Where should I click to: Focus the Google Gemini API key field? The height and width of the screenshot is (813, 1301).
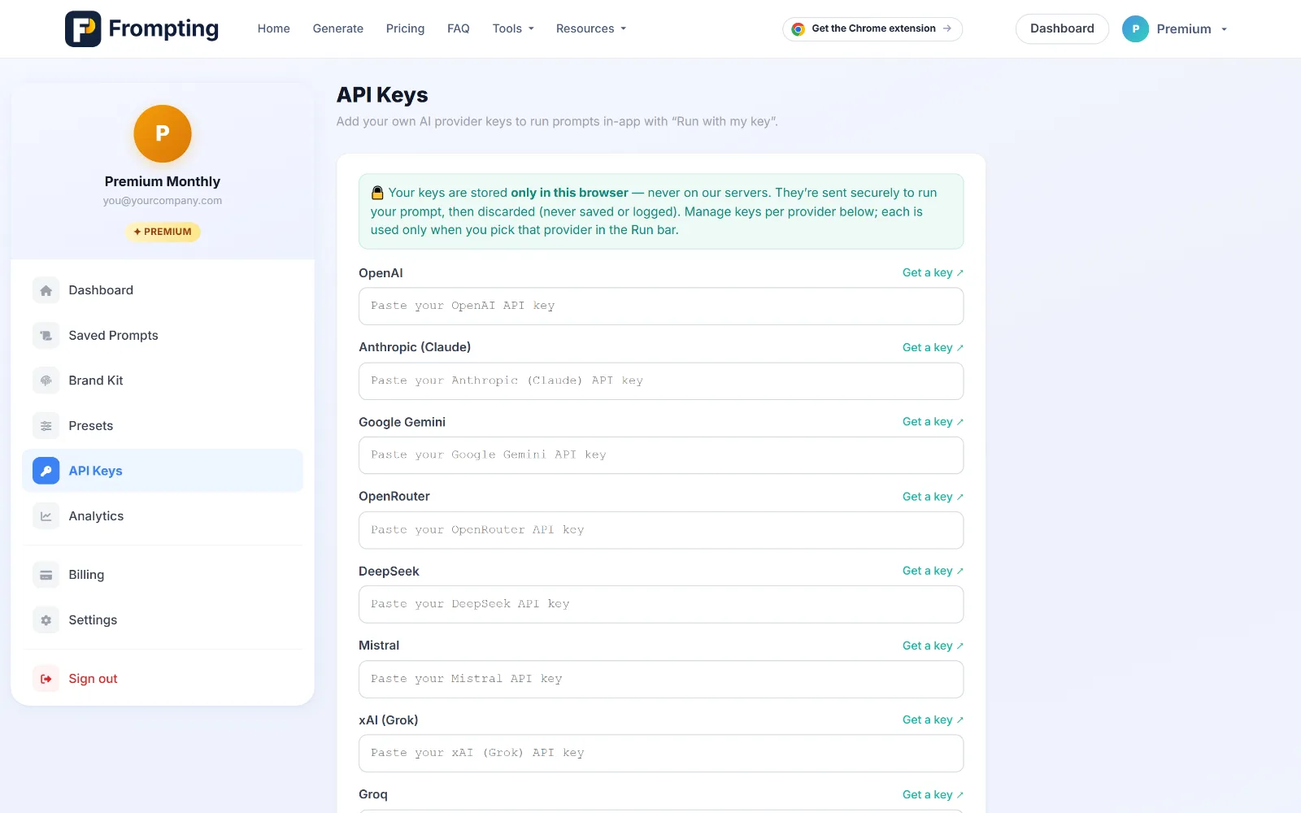(x=661, y=455)
